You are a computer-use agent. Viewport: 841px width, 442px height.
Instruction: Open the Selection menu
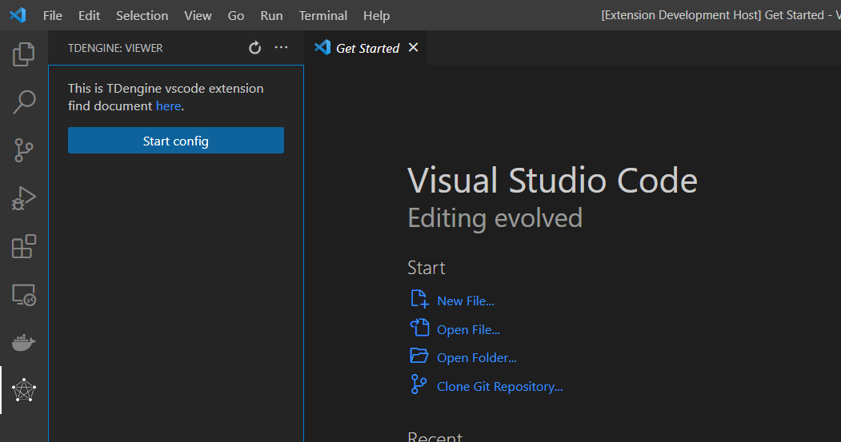(142, 15)
